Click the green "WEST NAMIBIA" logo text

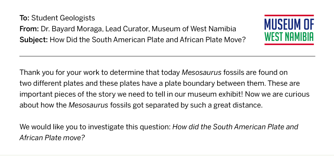point(289,37)
